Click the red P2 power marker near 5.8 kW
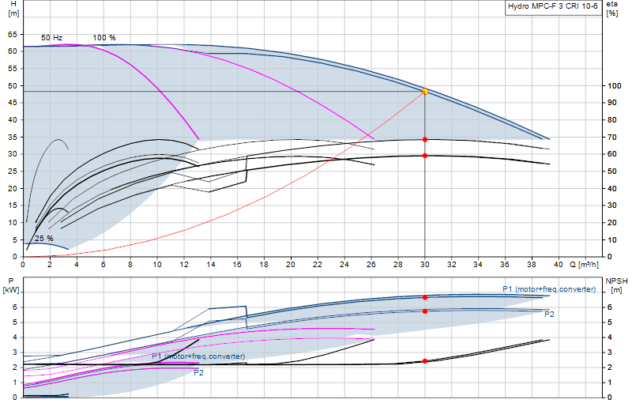The image size is (632, 411). pos(425,311)
